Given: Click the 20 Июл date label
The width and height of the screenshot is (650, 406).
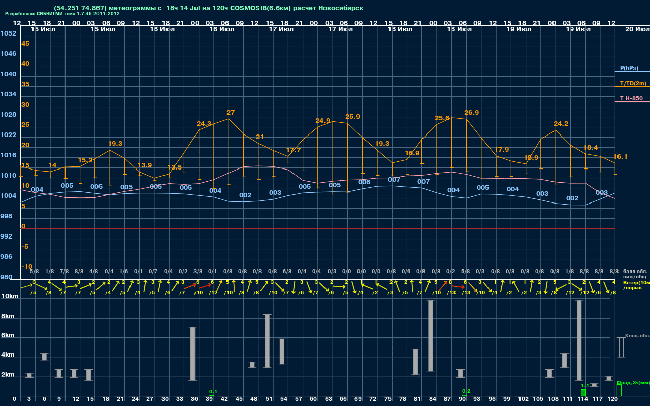Looking at the screenshot, I should click(x=637, y=29).
